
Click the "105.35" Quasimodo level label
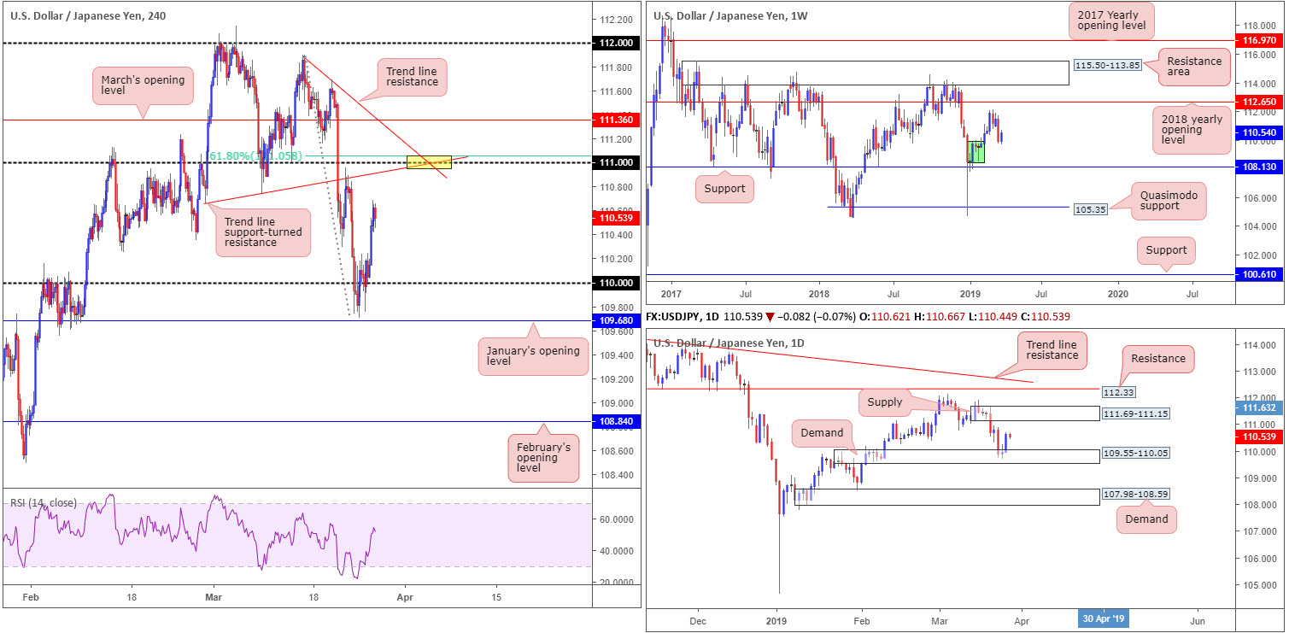coord(1089,208)
